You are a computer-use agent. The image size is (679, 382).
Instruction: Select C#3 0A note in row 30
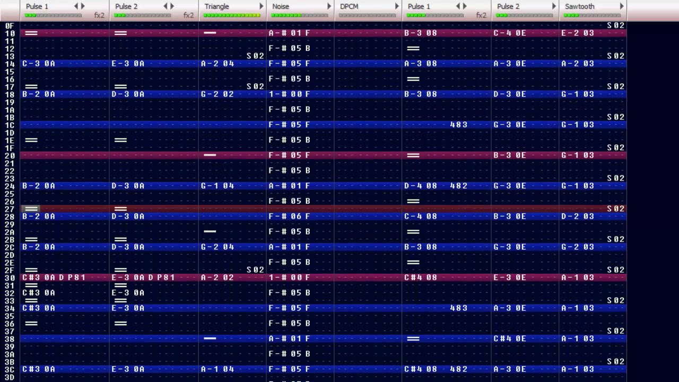pos(39,277)
